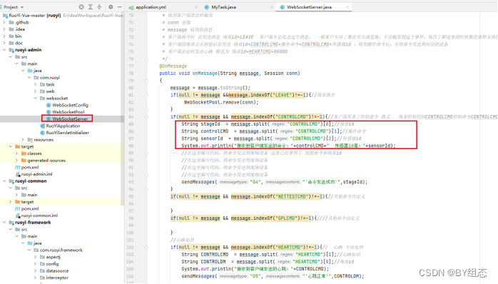Click the application.yml tab file icon
The width and height of the screenshot is (498, 284).
[131, 7]
